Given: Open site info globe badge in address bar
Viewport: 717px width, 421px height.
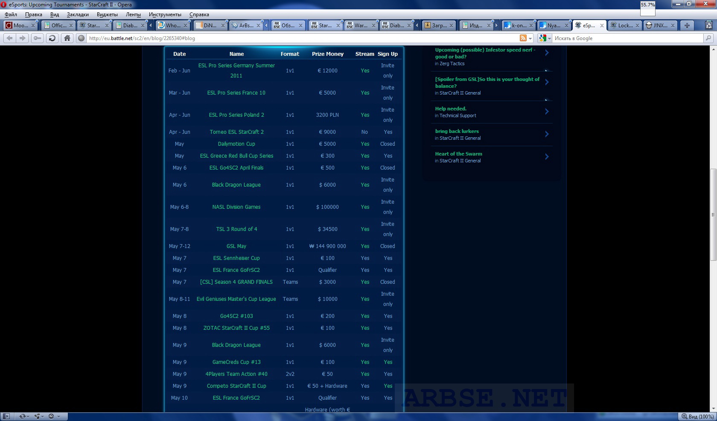Looking at the screenshot, I should 82,38.
